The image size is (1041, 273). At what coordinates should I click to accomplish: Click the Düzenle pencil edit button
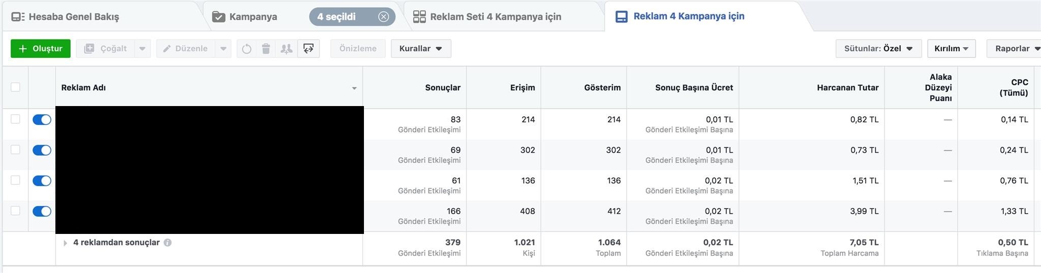click(x=186, y=49)
